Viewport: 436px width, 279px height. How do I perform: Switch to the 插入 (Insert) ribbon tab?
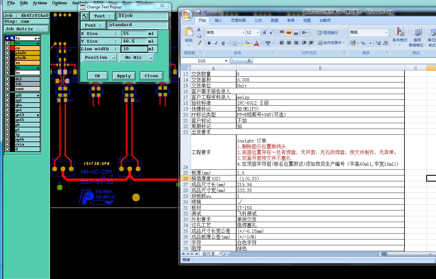(218, 21)
